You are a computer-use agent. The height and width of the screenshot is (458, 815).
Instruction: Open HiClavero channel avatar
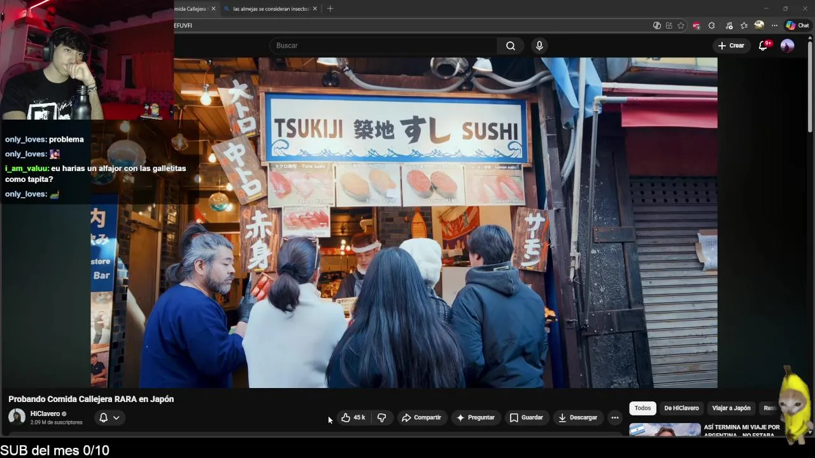17,417
